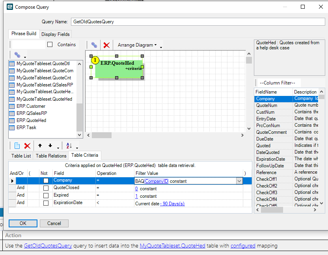Screen dimensions: 328x255
Task: Open the GetOldQuotesQuery link in Action panel
Action: pyautogui.click(x=48, y=246)
